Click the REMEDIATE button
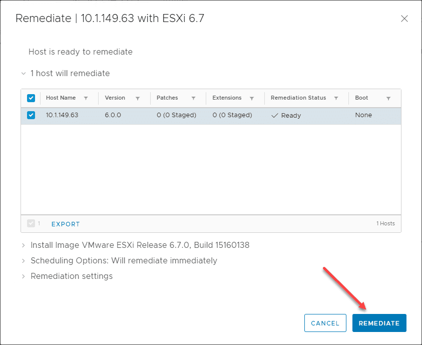 (x=379, y=323)
